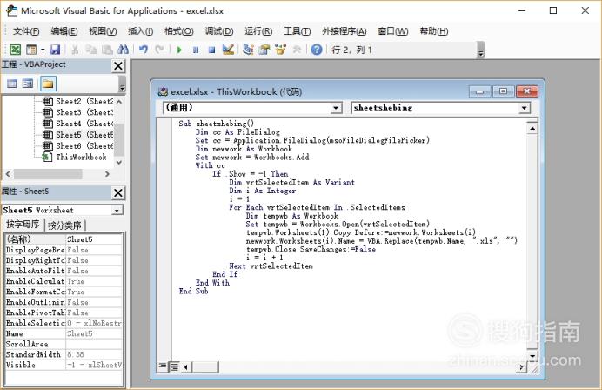This screenshot has height=390, width=602.
Task: Open the 外接程序(A) menu
Action: tap(344, 31)
